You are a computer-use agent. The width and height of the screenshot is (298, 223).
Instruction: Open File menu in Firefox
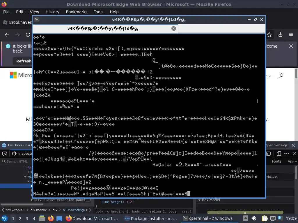pos(6,12)
